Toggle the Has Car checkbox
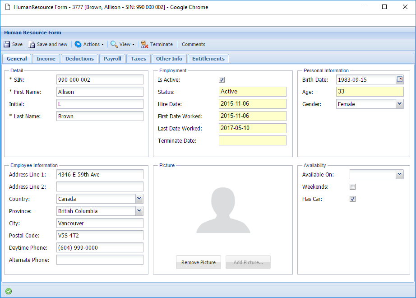 pyautogui.click(x=353, y=199)
